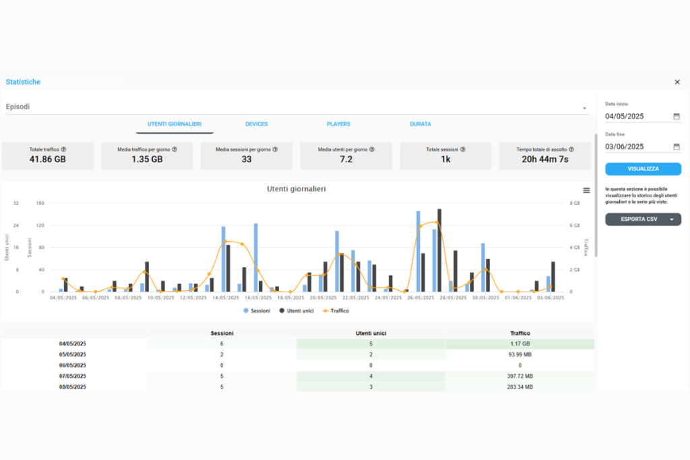This screenshot has height=460, width=690.
Task: Open calendar picker for Data fine
Action: point(677,146)
